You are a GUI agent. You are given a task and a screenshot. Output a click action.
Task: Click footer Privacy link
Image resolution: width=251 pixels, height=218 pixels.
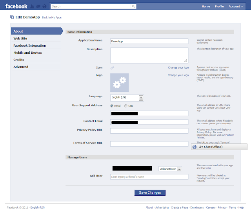(x=222, y=207)
